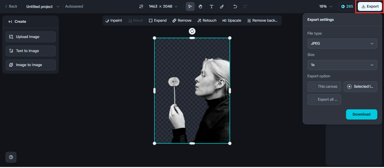The width and height of the screenshot is (384, 168).
Task: Apply the Expand tool
Action: point(158,20)
